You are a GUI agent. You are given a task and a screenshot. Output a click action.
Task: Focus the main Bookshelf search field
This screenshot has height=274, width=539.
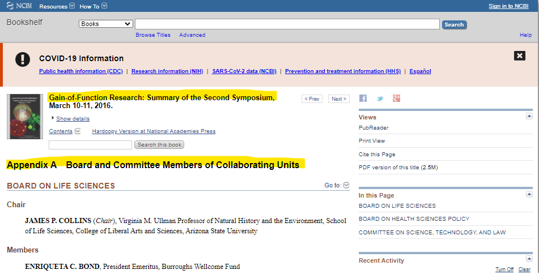tap(287, 24)
